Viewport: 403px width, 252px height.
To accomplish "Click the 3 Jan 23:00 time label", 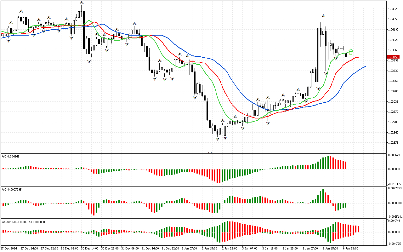I will pyautogui.click(x=290, y=248).
